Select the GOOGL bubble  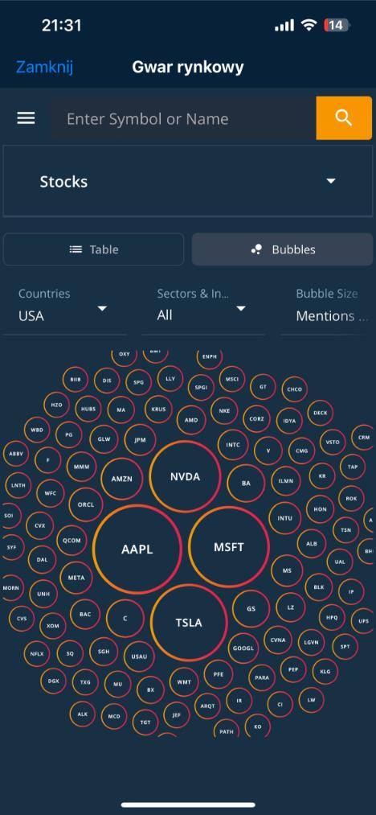pos(243,648)
